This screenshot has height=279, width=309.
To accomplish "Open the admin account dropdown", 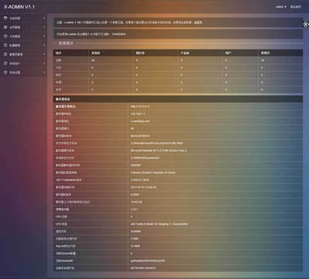I will click(281, 7).
